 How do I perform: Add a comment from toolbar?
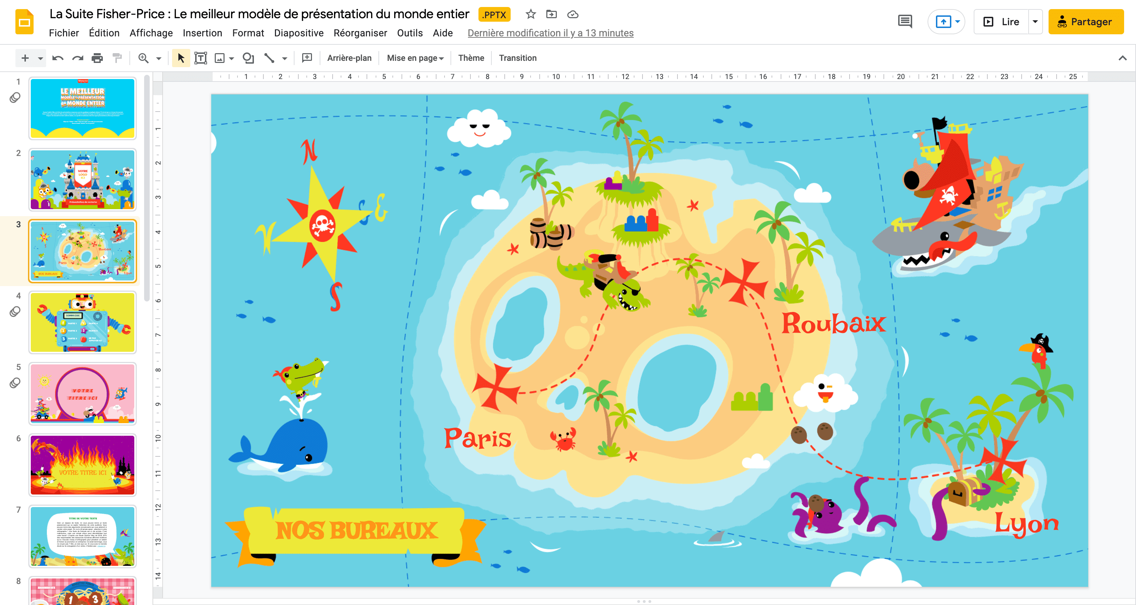point(307,58)
